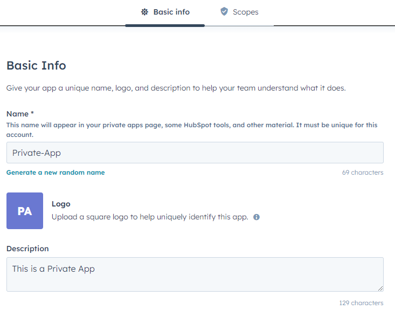Grab the Description box resize handle
Screen dimensions: 395x310
click(380, 288)
